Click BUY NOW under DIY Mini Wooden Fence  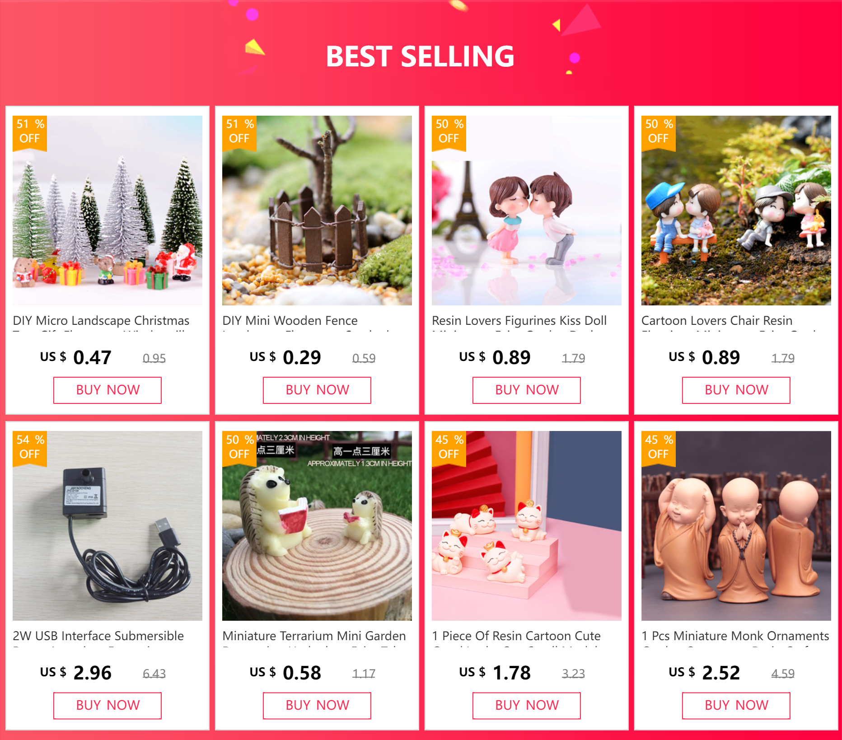[x=317, y=390]
